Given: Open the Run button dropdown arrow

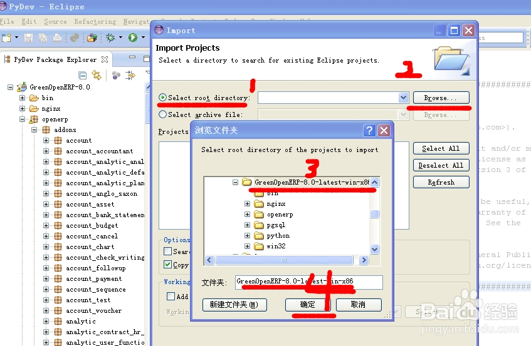Looking at the screenshot, I should (x=143, y=38).
